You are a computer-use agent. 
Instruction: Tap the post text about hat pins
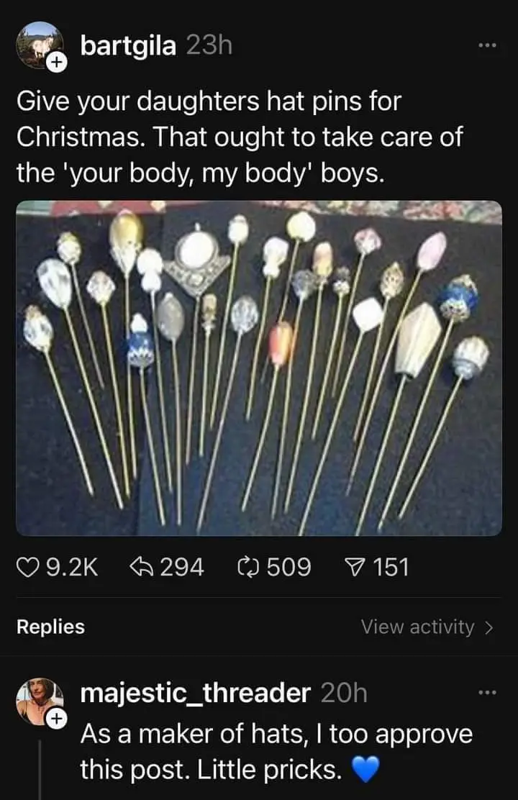[x=240, y=137]
